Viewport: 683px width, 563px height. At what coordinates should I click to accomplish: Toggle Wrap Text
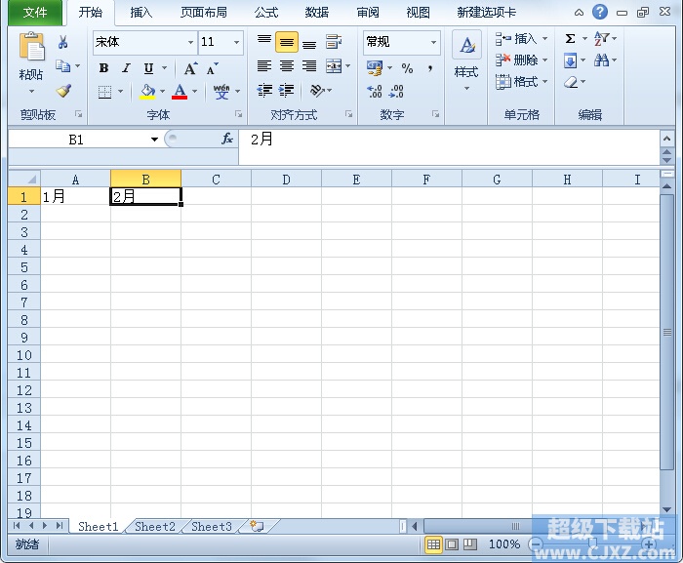[x=334, y=42]
